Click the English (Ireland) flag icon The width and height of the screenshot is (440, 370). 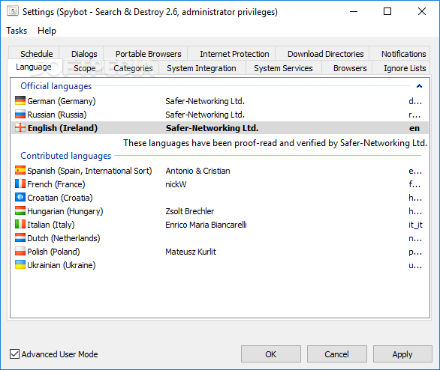point(20,127)
